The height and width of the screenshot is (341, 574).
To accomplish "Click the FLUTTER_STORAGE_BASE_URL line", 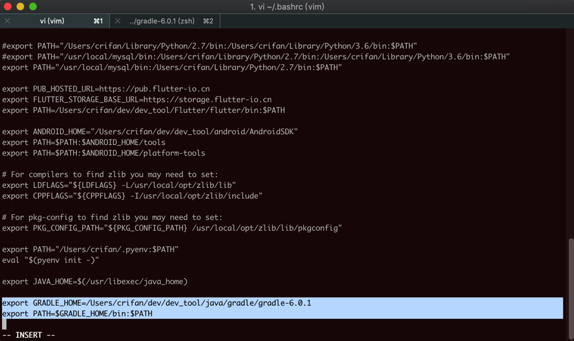I will coord(137,100).
